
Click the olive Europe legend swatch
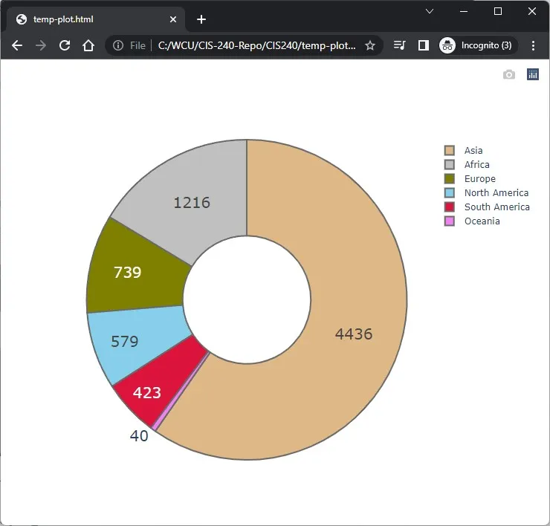point(450,179)
